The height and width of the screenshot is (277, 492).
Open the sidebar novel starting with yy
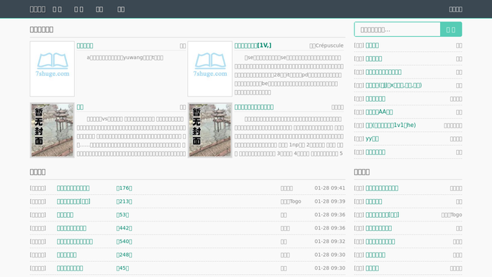[x=372, y=138]
